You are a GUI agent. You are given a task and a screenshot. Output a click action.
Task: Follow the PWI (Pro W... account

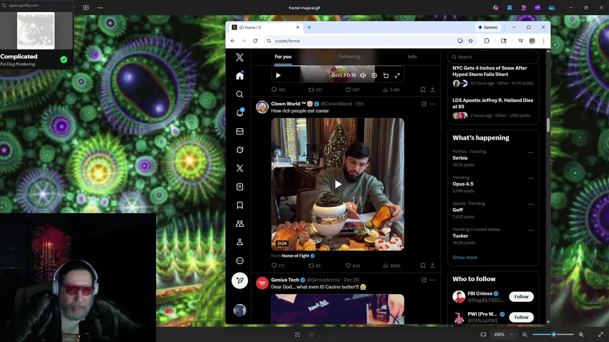(521, 317)
